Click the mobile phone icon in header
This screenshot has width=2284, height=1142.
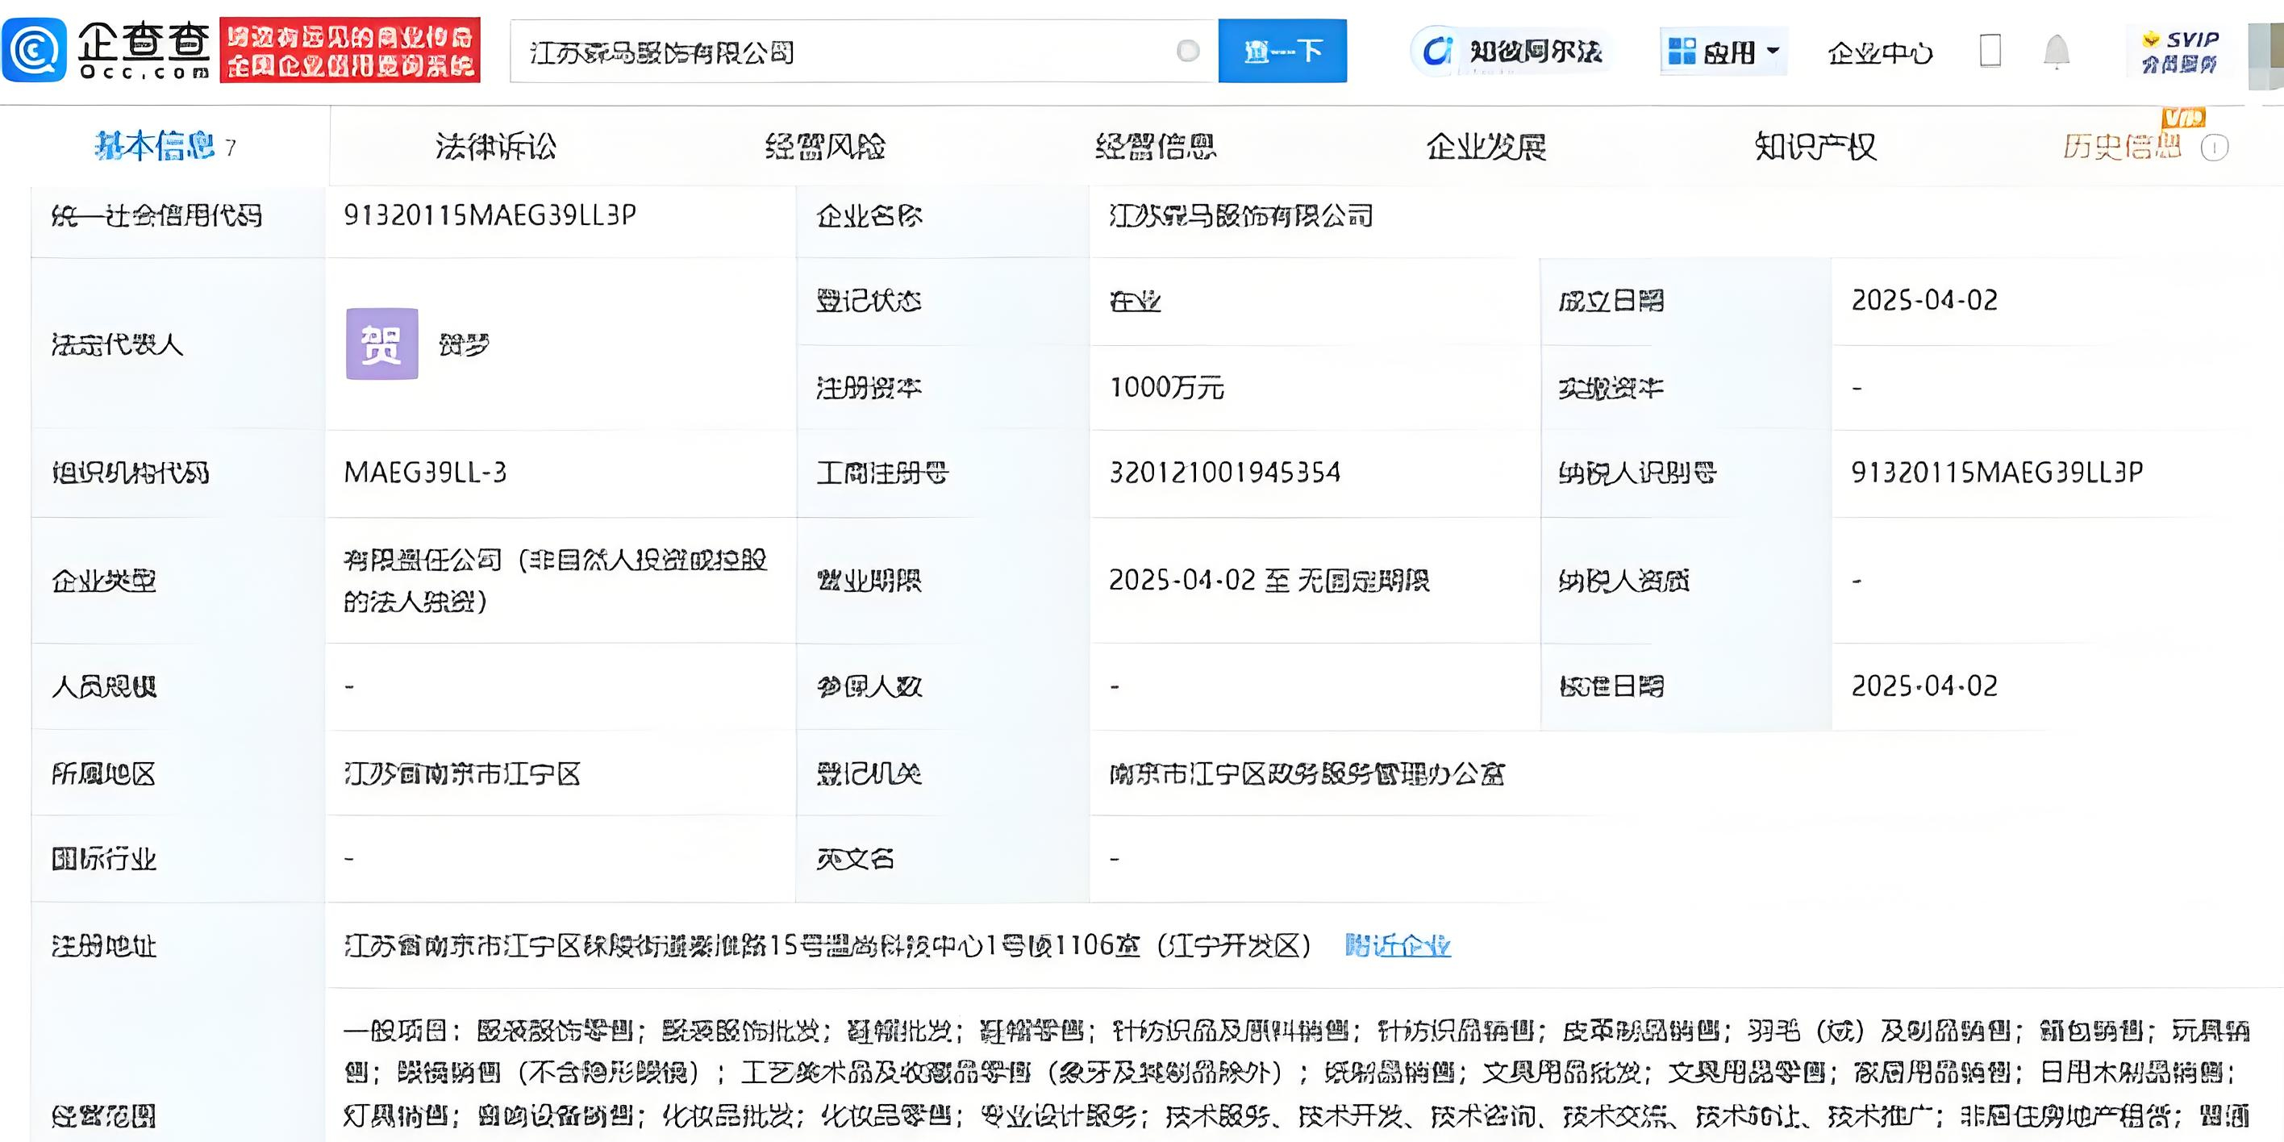point(1990,52)
